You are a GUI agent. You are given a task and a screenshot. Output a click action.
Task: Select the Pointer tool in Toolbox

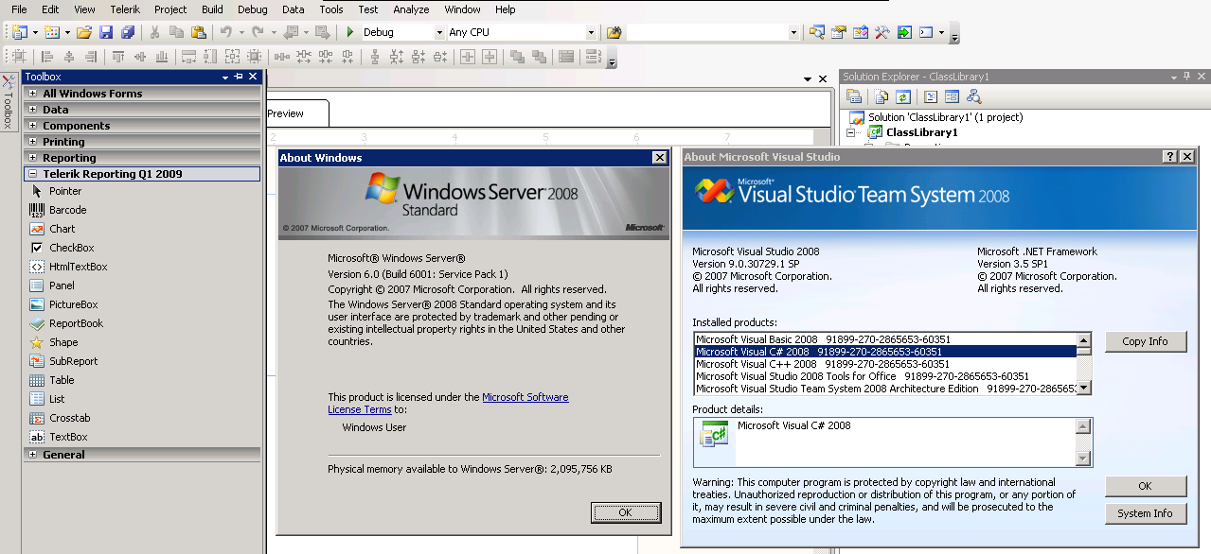142,191
